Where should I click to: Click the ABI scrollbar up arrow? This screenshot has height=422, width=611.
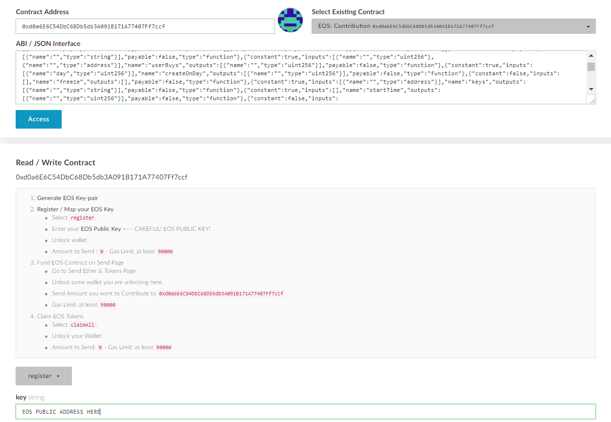pyautogui.click(x=591, y=55)
